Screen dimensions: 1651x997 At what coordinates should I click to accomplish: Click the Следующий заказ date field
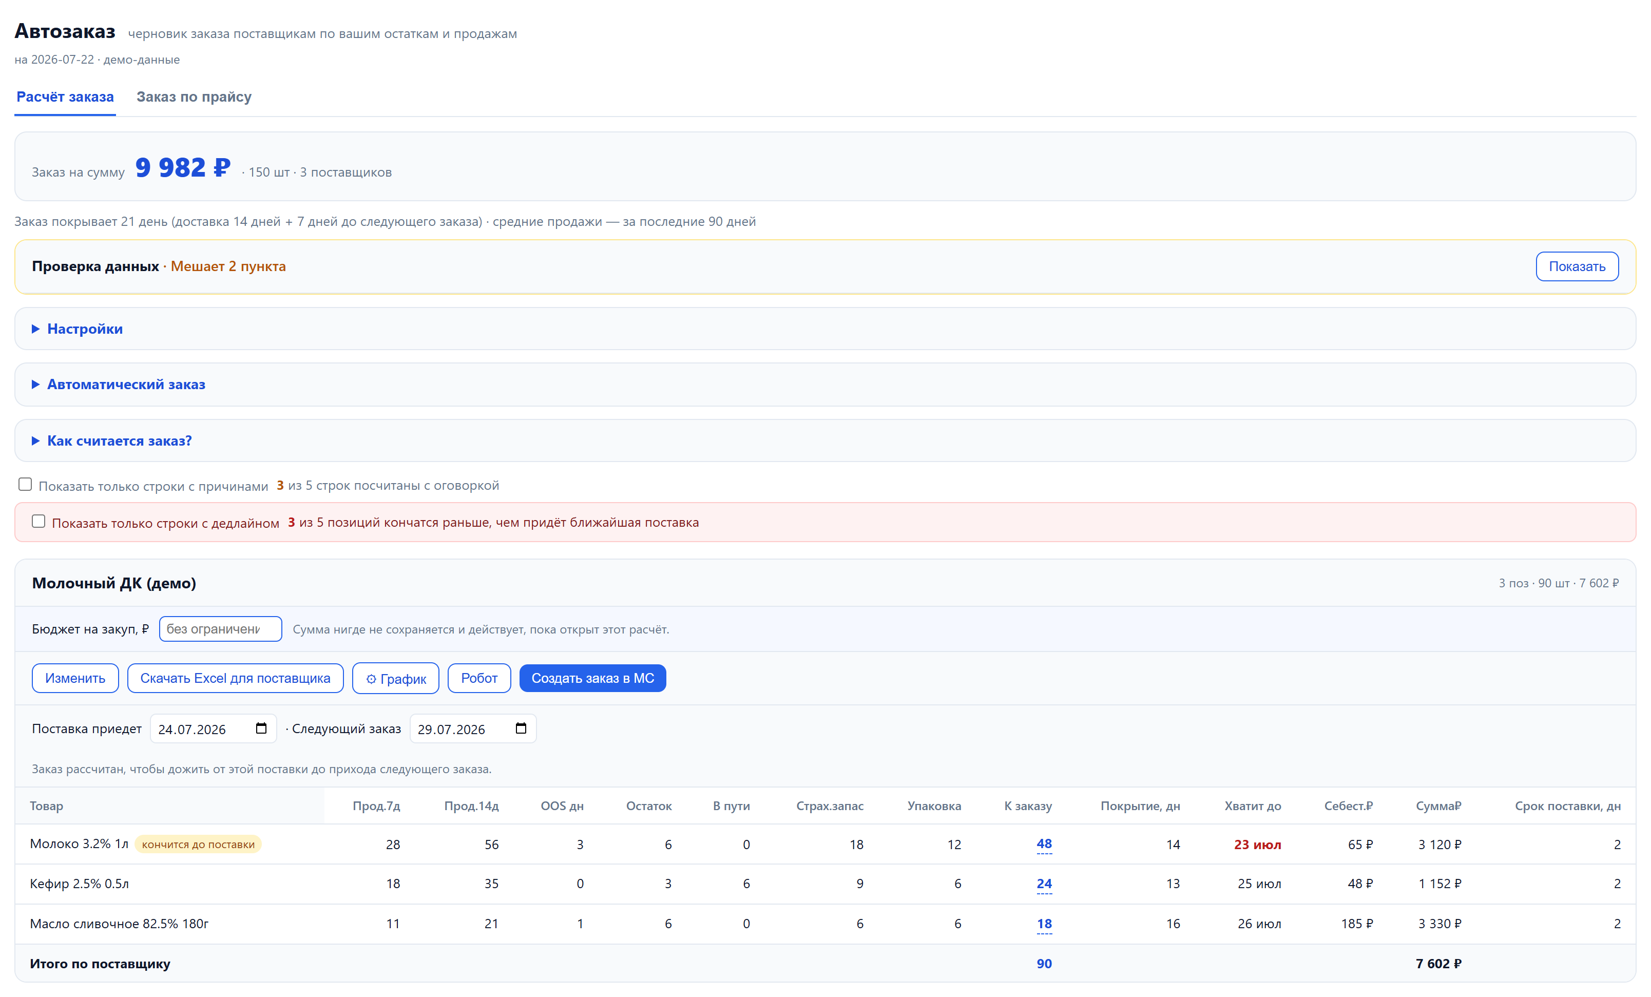(x=473, y=728)
